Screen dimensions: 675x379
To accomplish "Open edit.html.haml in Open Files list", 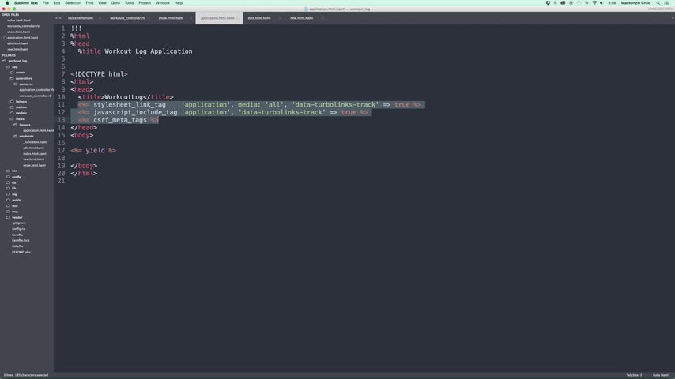I will tap(17, 43).
